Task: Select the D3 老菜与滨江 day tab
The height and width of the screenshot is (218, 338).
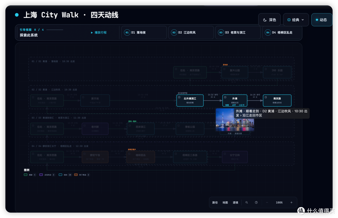Action: click(238, 33)
